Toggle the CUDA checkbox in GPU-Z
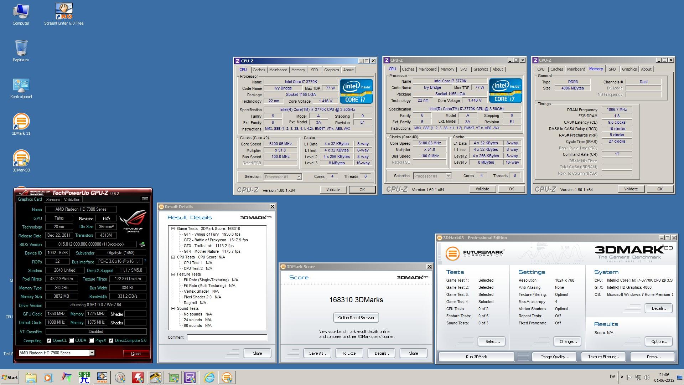Image resolution: width=684 pixels, height=385 pixels. [72, 340]
